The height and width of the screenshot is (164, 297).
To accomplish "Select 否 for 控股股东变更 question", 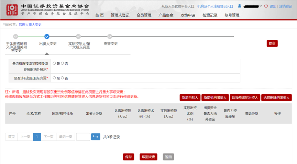I will pyautogui.click(x=62, y=78).
